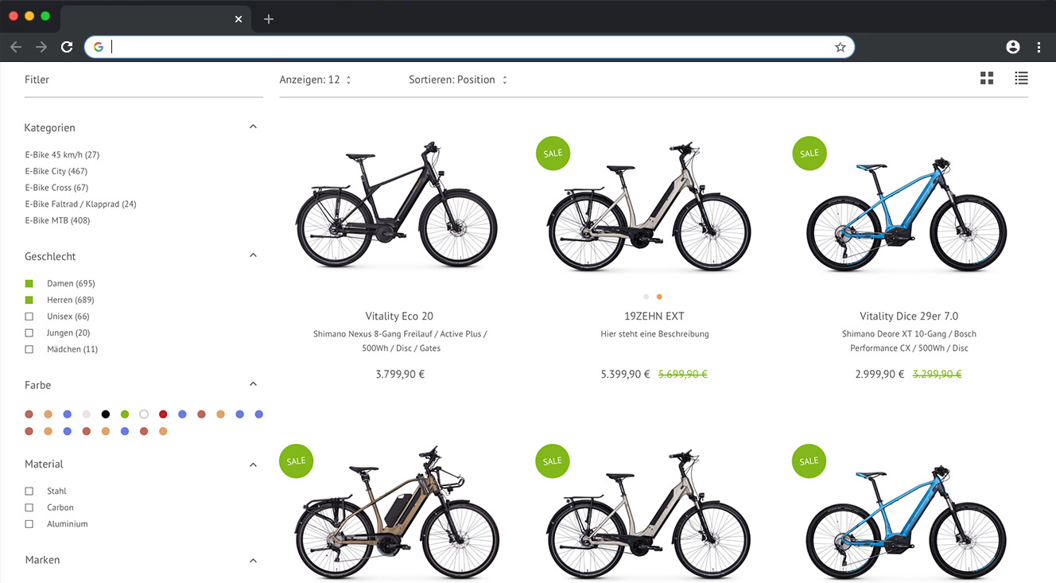Viewport: 1056px width, 583px height.
Task: Check the Carbon material filter
Action: click(x=29, y=507)
